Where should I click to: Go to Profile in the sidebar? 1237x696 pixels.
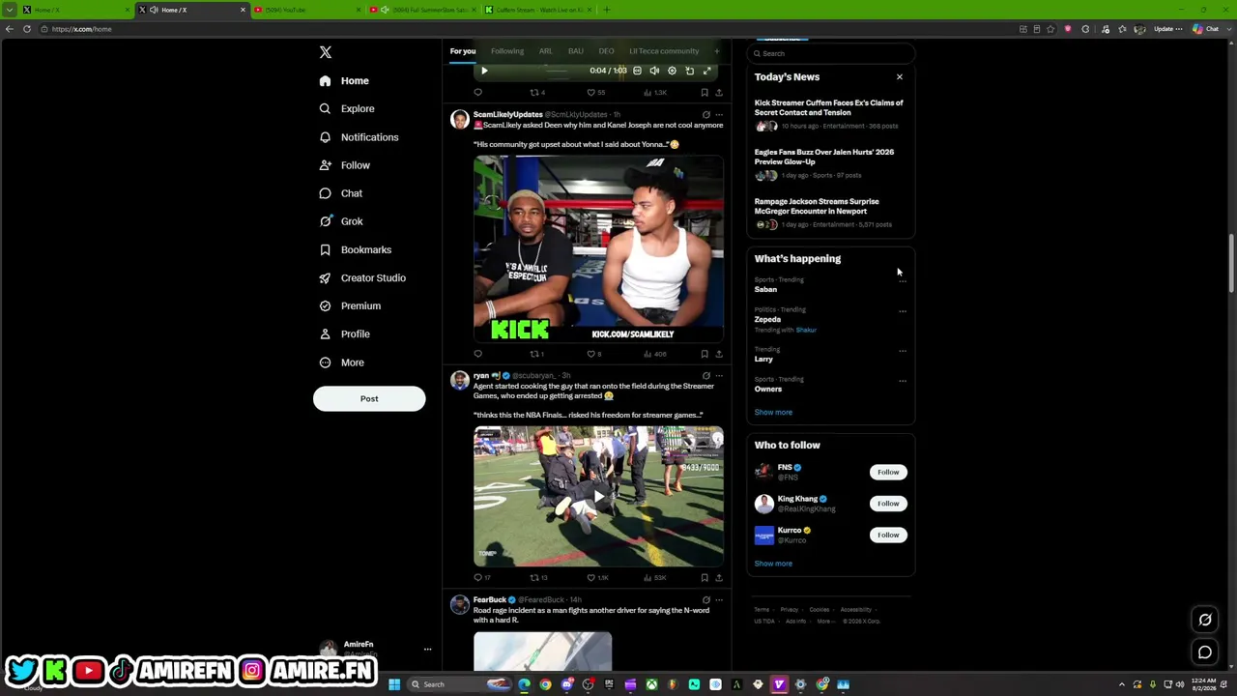pyautogui.click(x=345, y=334)
